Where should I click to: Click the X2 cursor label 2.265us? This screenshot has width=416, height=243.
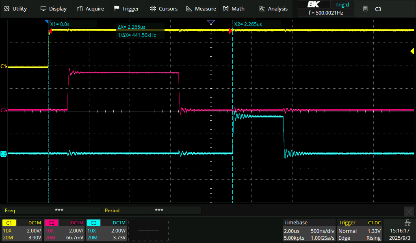coord(248,24)
